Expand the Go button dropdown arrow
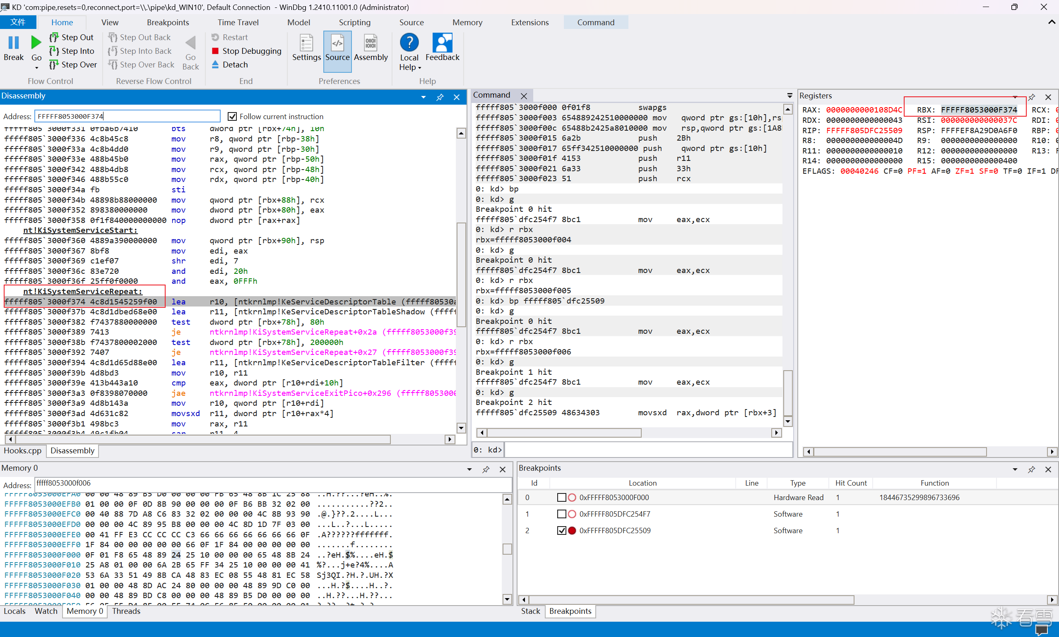 (36, 67)
